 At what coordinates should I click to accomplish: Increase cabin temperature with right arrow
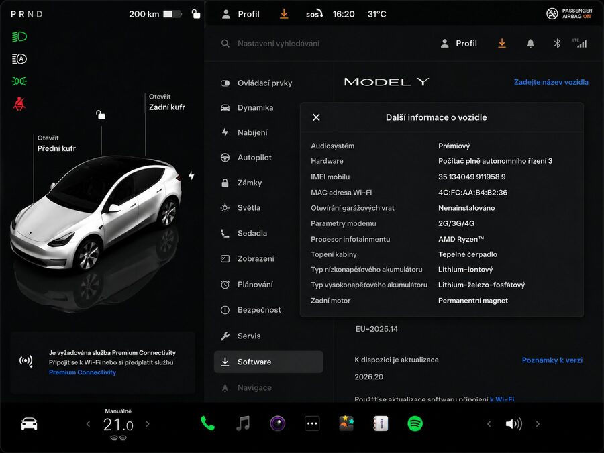tap(148, 424)
